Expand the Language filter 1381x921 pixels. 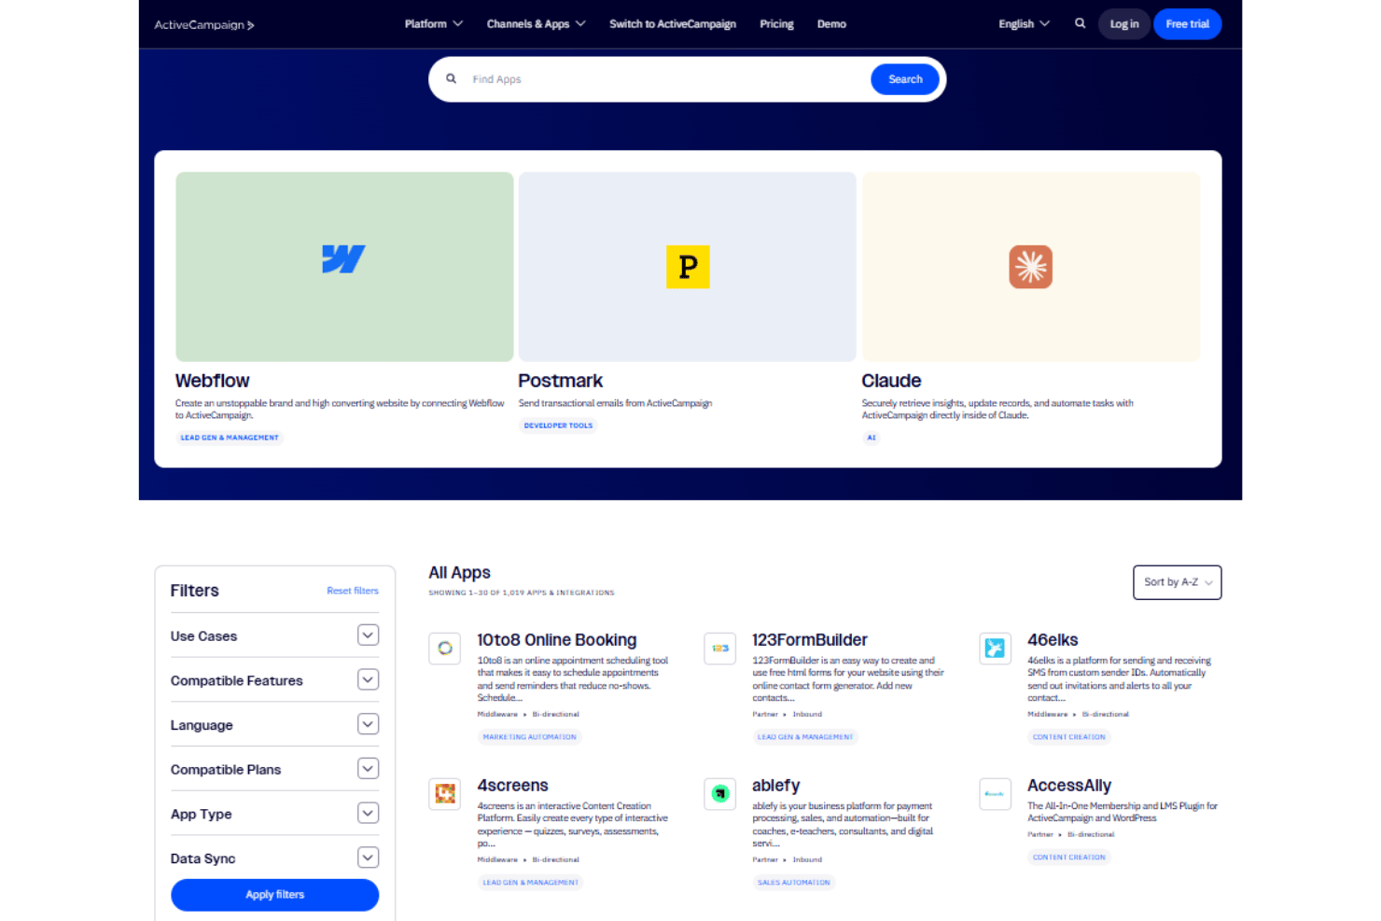click(x=368, y=725)
